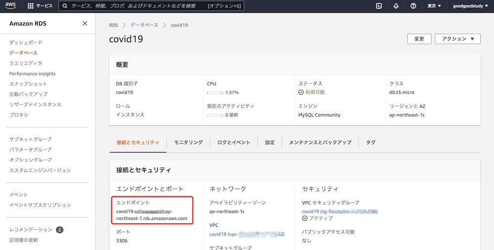Click the AWS logo home icon

coord(12,6)
